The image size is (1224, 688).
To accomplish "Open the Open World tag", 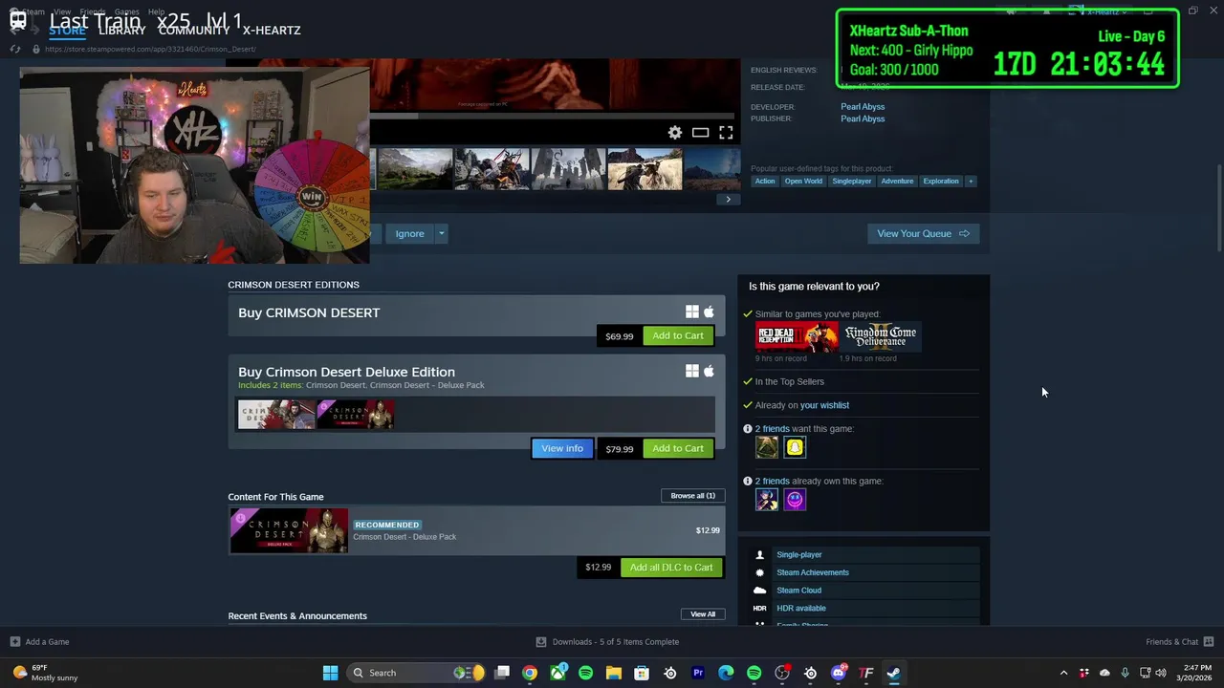I will [803, 181].
